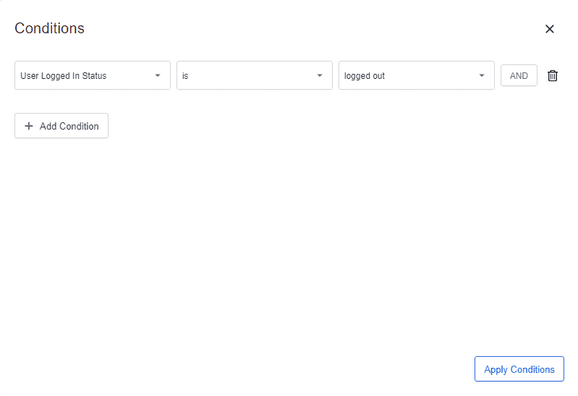Close the Conditions dialog with the X
578x396 pixels.
click(x=550, y=29)
